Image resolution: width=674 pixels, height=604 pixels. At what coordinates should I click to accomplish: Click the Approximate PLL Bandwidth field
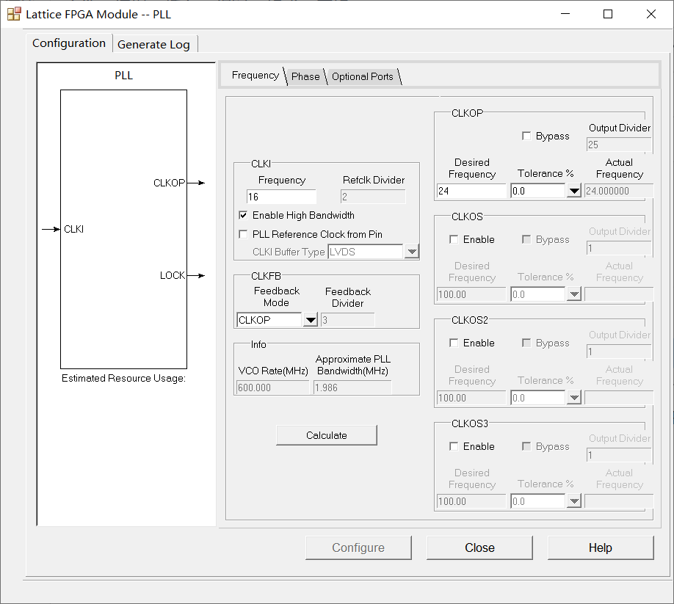pyautogui.click(x=352, y=387)
